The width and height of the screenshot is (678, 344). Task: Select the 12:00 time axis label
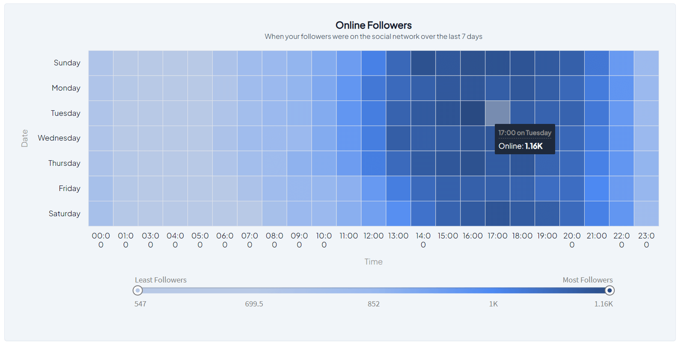click(x=373, y=235)
